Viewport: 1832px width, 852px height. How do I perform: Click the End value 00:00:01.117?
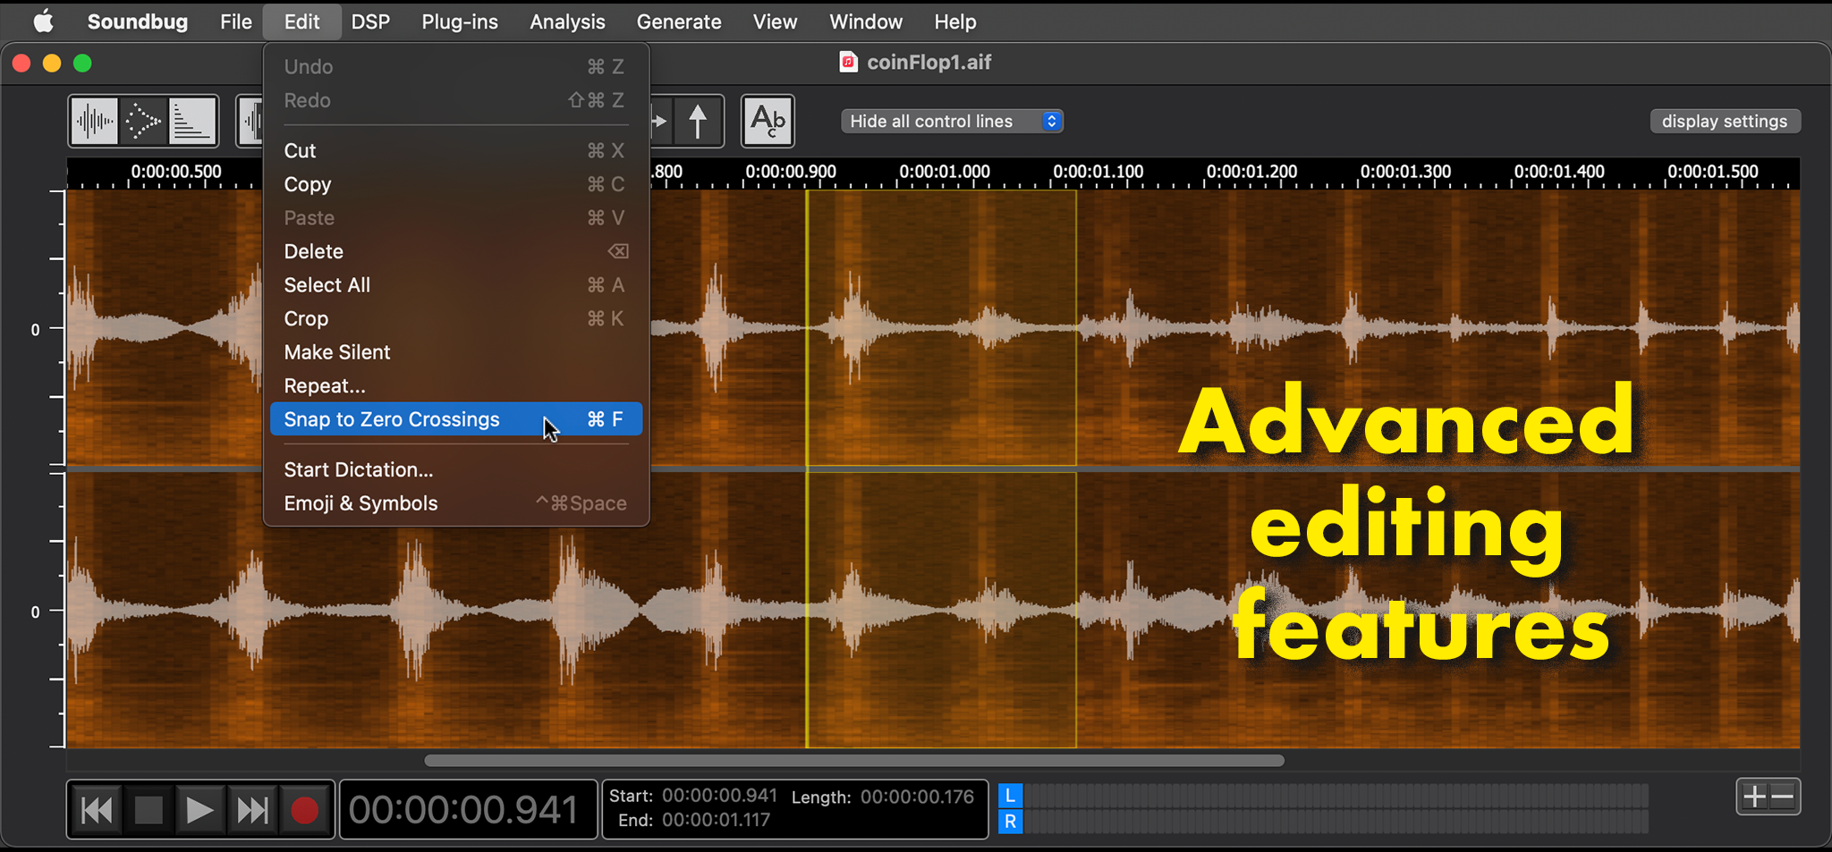point(716,820)
